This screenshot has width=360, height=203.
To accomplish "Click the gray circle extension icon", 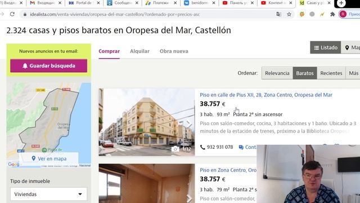I will pos(312,14).
